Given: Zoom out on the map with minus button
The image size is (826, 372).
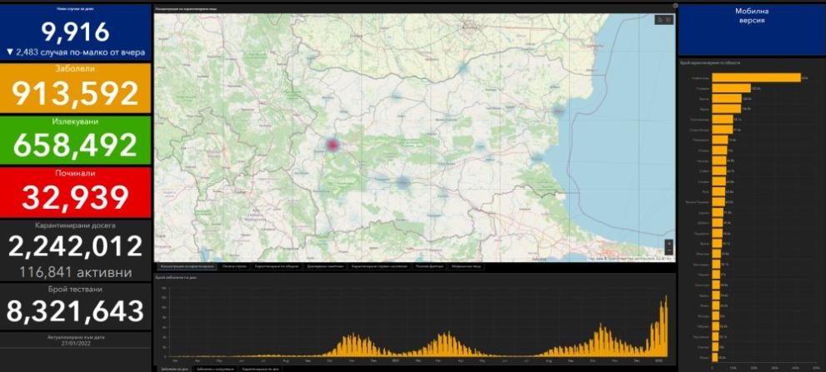Looking at the screenshot, I should click(668, 251).
